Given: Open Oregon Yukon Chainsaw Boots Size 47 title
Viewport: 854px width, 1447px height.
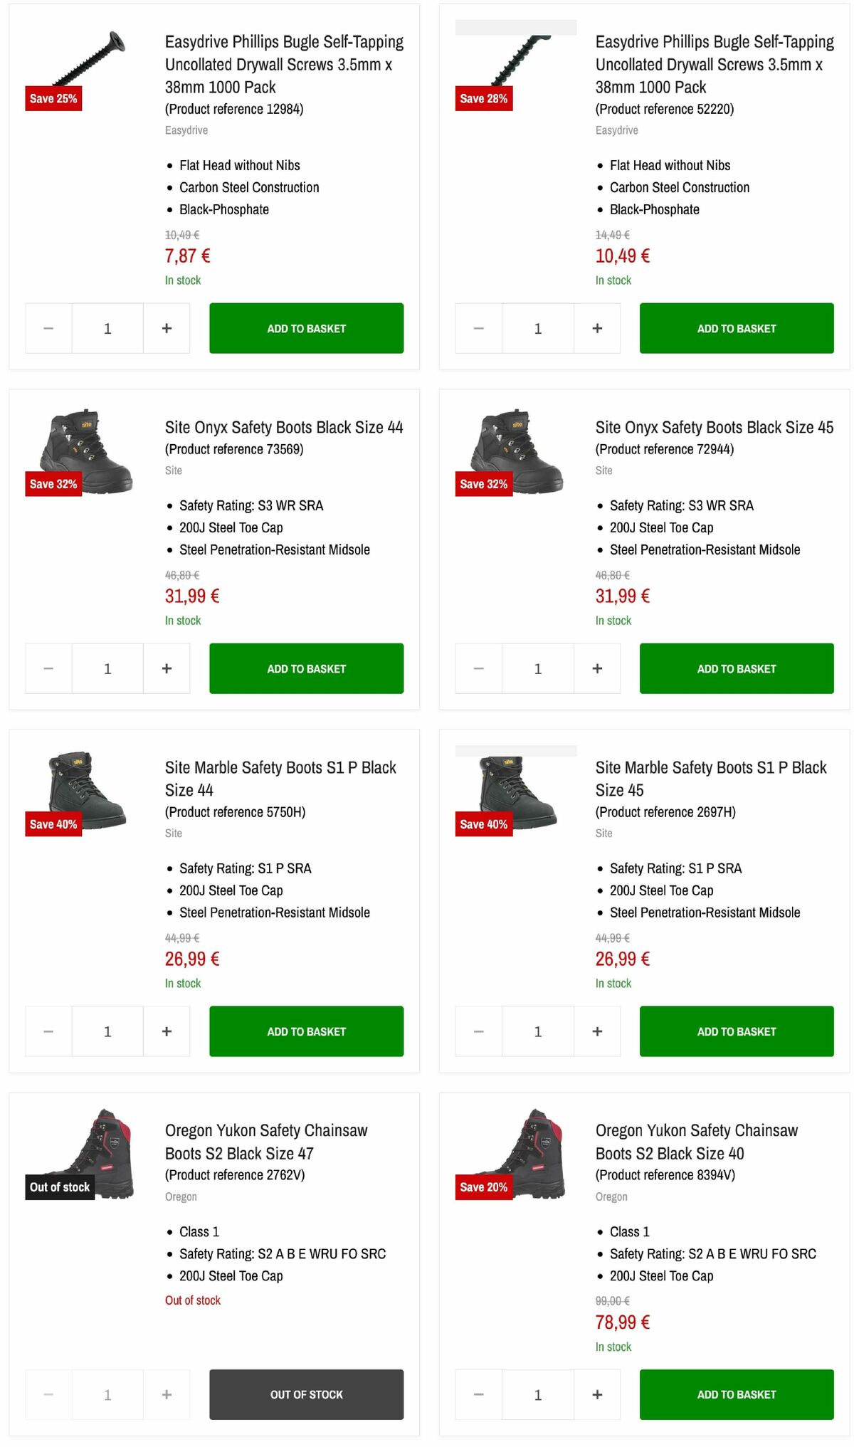Looking at the screenshot, I should point(266,1142).
